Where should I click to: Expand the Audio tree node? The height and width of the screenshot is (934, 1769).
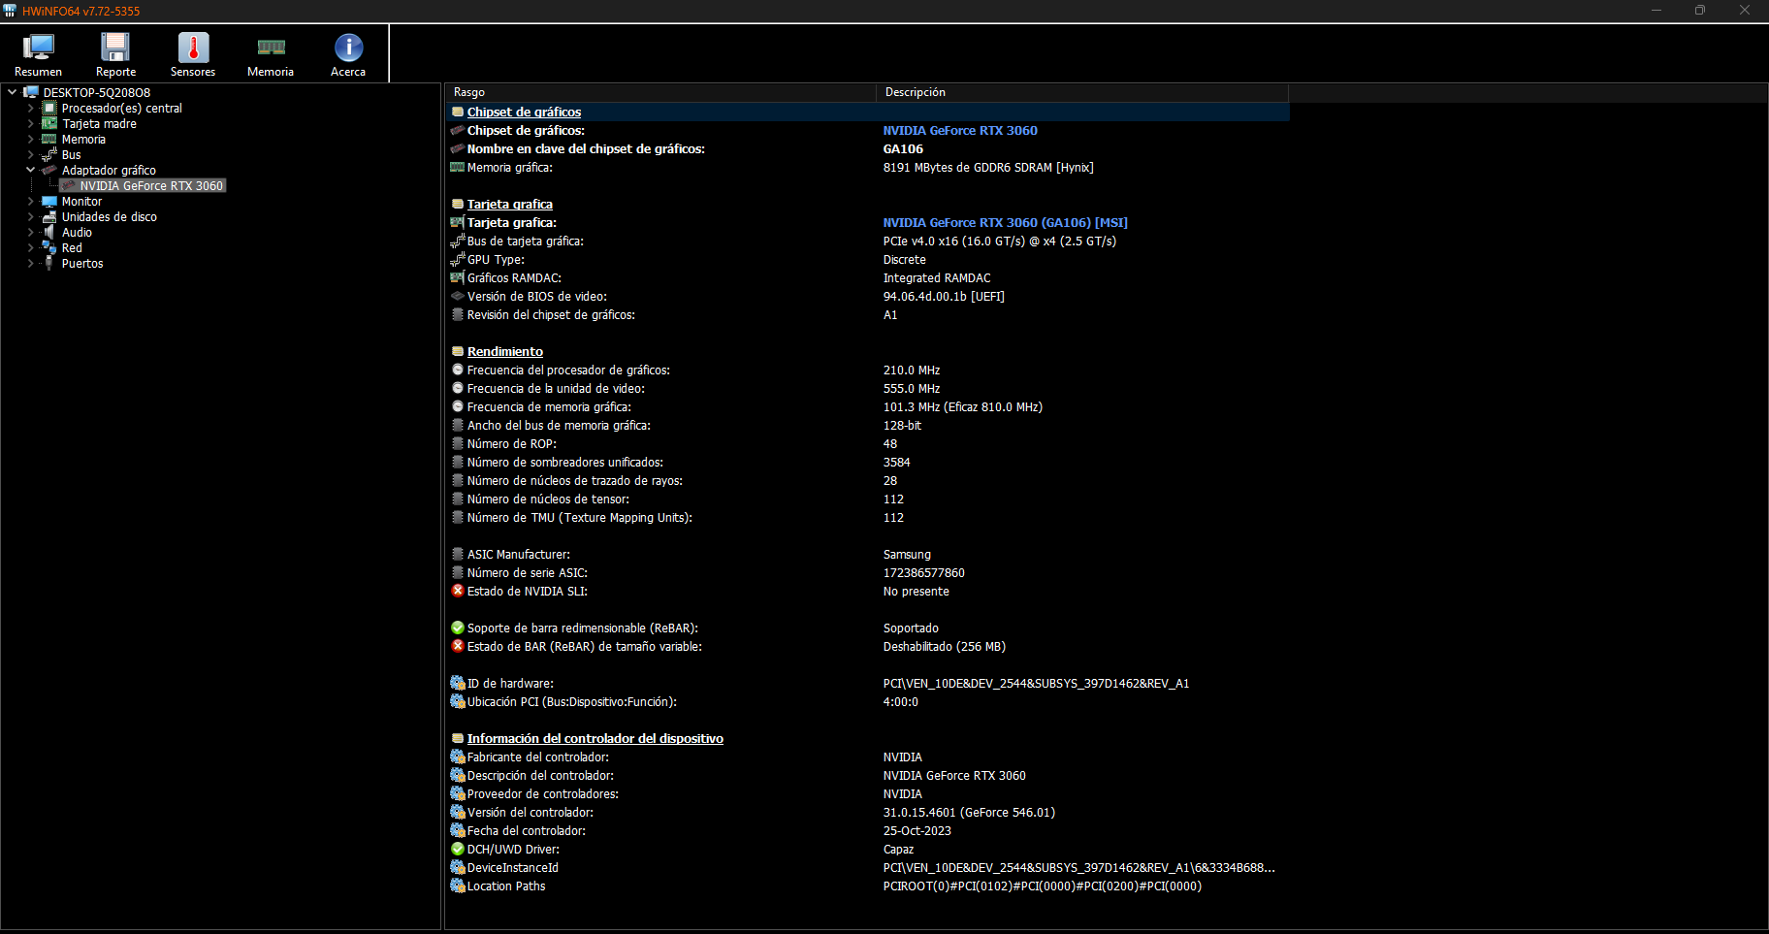(x=30, y=233)
